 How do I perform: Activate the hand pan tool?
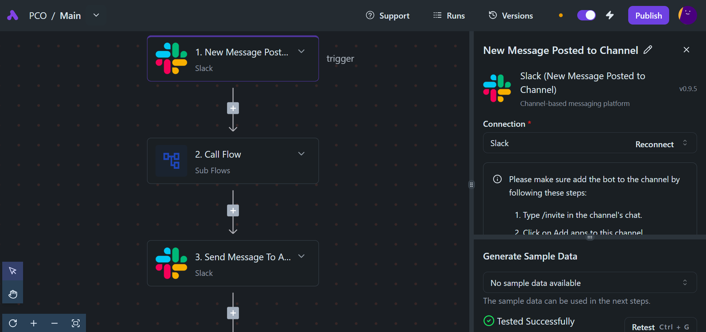coord(13,294)
